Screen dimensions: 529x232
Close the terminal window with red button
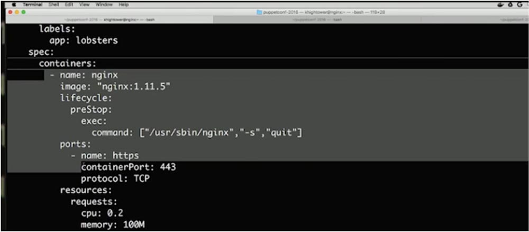11,12
